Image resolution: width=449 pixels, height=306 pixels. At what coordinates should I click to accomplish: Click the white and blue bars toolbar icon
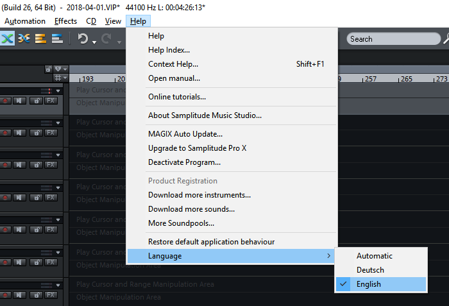pyautogui.click(x=57, y=39)
